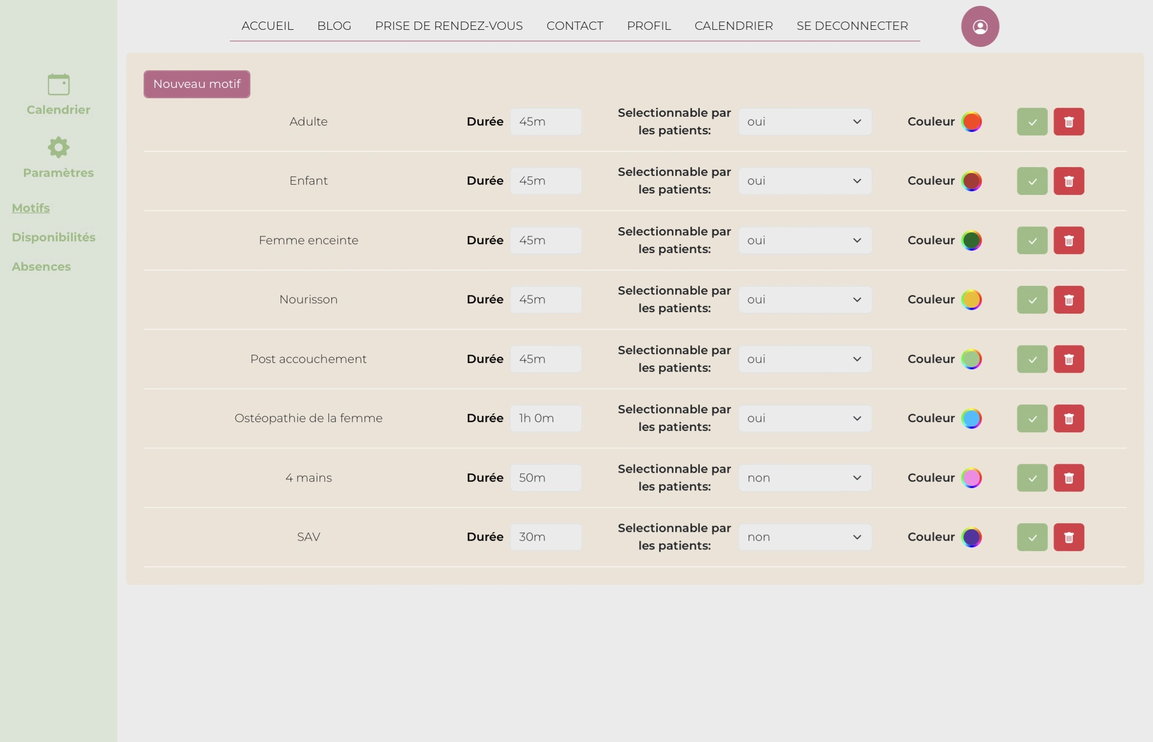The height and width of the screenshot is (742, 1153).
Task: Click the user profile avatar icon
Action: (980, 26)
